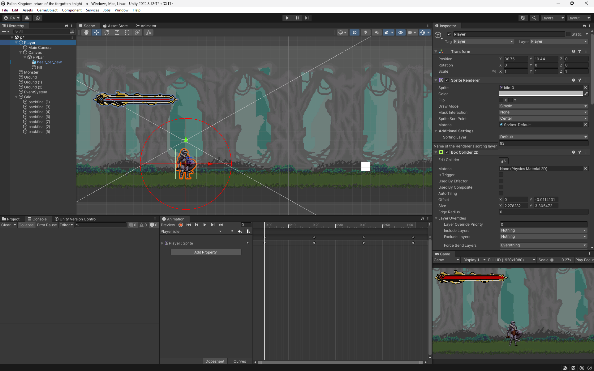This screenshot has height=371, width=594.
Task: Open the Draw Mode dropdown
Action: click(x=543, y=106)
